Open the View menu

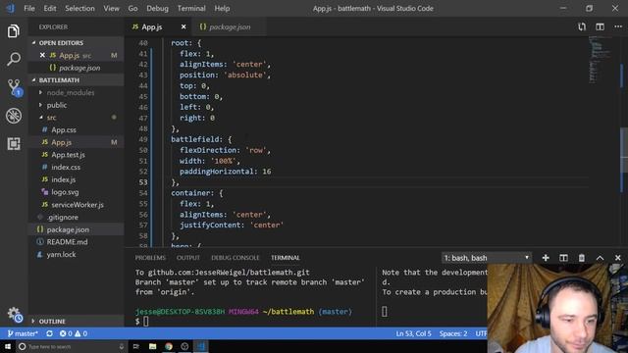coord(111,8)
